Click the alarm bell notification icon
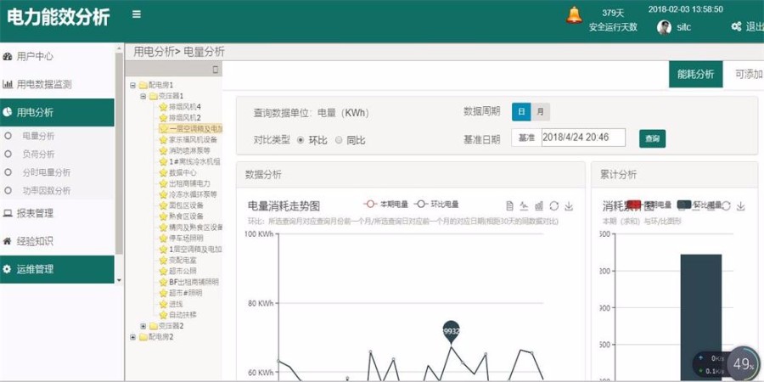The width and height of the screenshot is (764, 382). 575,15
